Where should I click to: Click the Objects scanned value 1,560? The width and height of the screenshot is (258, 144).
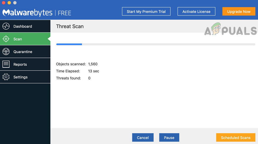click(93, 64)
